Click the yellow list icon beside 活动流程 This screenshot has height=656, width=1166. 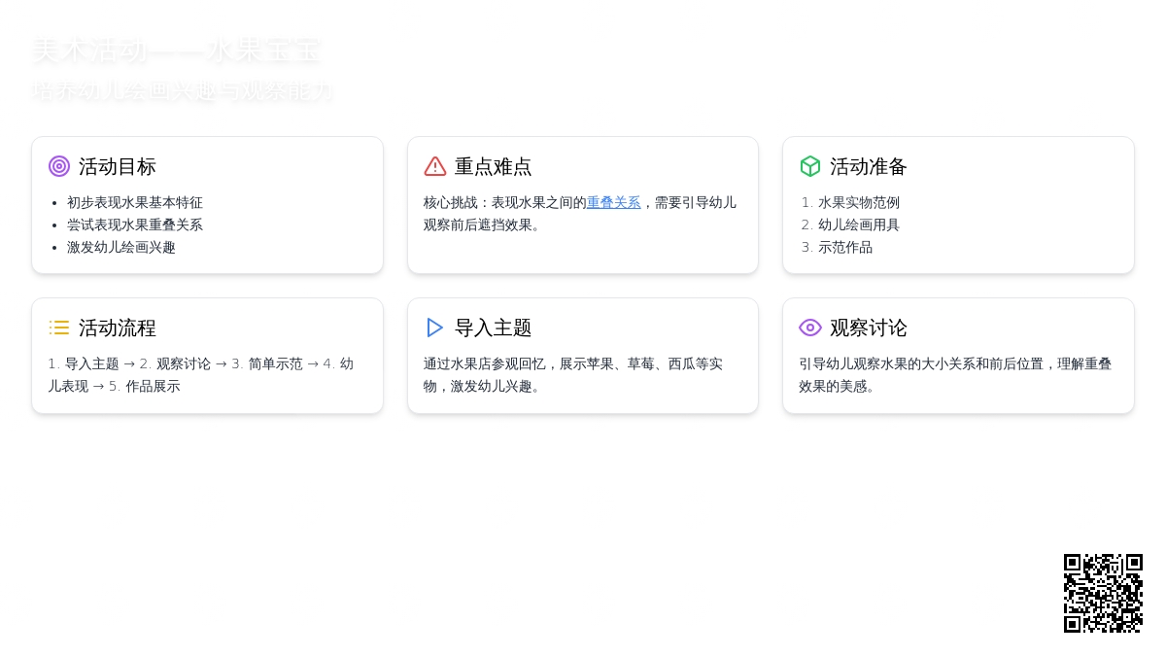(59, 328)
